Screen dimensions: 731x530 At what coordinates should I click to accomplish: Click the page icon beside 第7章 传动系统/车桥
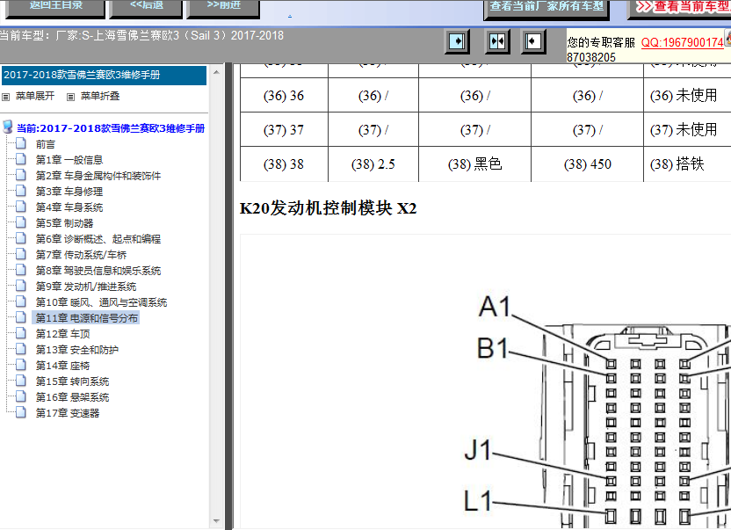[21, 254]
